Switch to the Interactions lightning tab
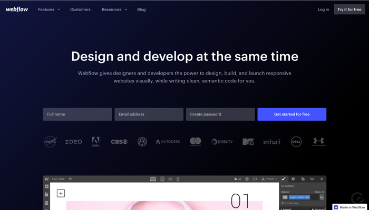Image resolution: width=369 pixels, height=210 pixels. [x=322, y=179]
